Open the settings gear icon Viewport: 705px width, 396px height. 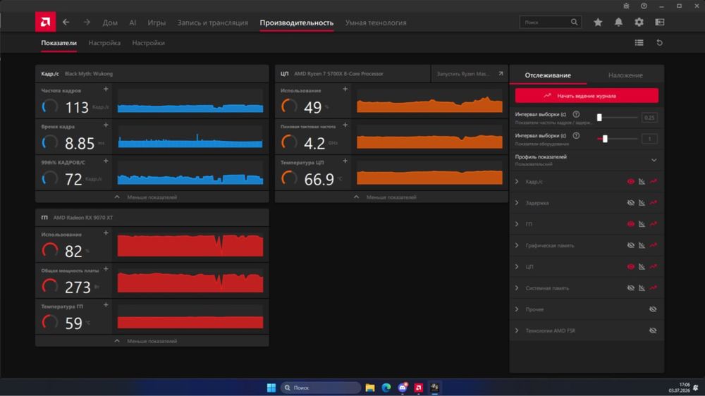coord(639,22)
